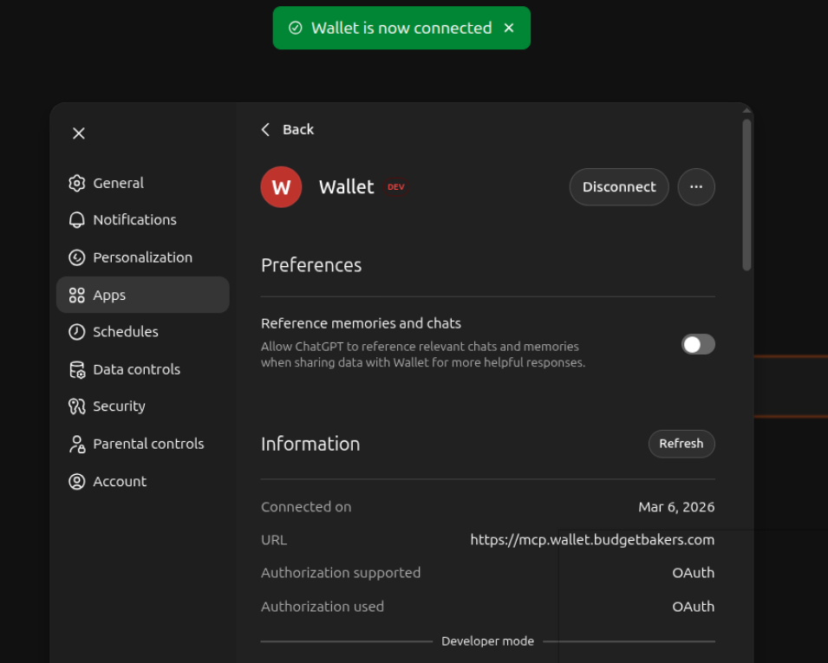Open Personalization via its clock-face icon
828x663 pixels.
[77, 257]
